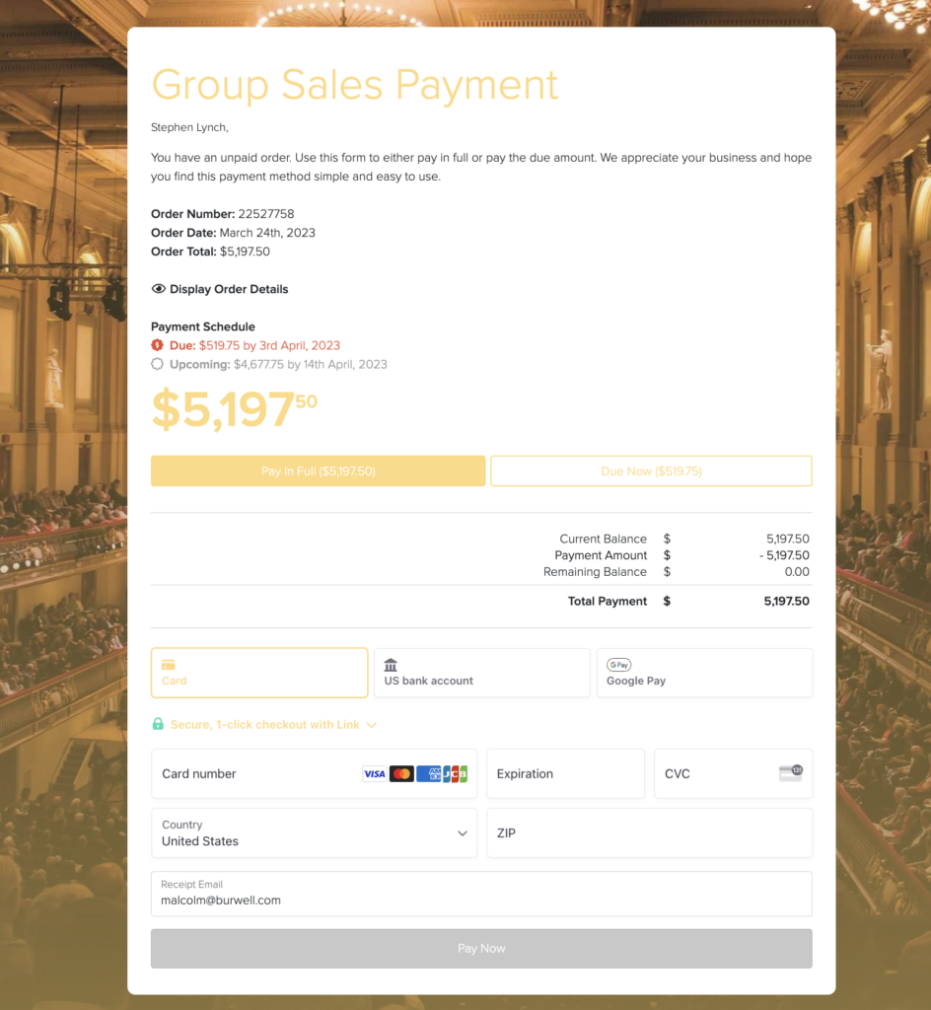The image size is (931, 1010).
Task: Click the card graphic icon in CVC field
Action: [790, 773]
